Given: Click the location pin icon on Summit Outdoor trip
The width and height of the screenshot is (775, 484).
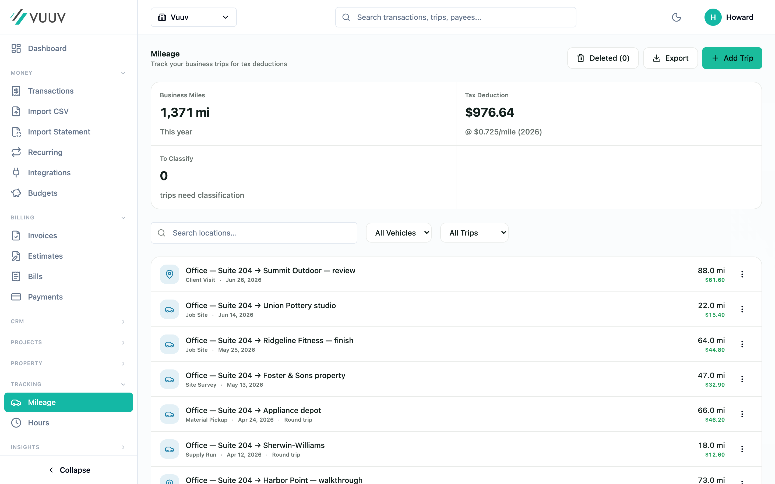Looking at the screenshot, I should [x=170, y=274].
